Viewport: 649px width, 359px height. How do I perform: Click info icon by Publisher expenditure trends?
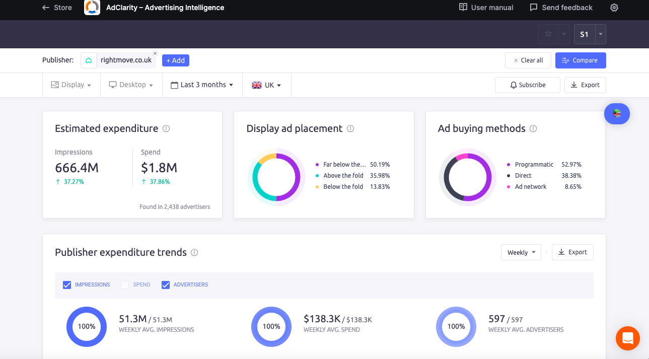click(x=194, y=252)
